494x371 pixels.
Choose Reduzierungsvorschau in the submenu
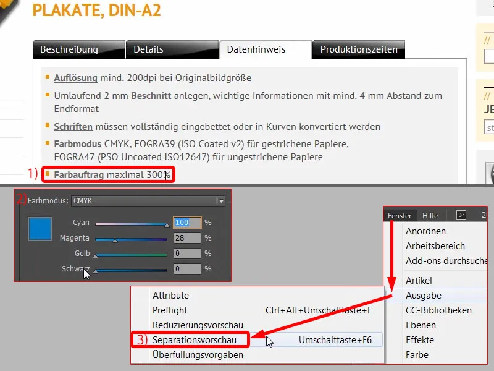(257, 325)
